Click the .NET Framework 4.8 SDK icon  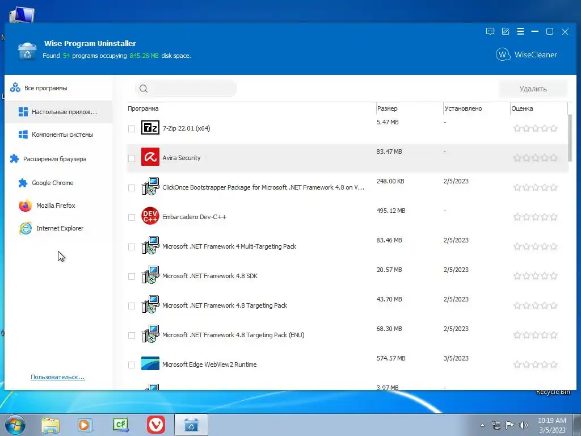pyautogui.click(x=150, y=275)
